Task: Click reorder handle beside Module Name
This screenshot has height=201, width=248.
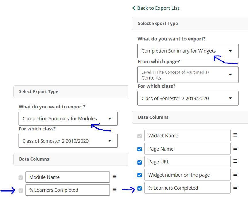Action: click(114, 177)
